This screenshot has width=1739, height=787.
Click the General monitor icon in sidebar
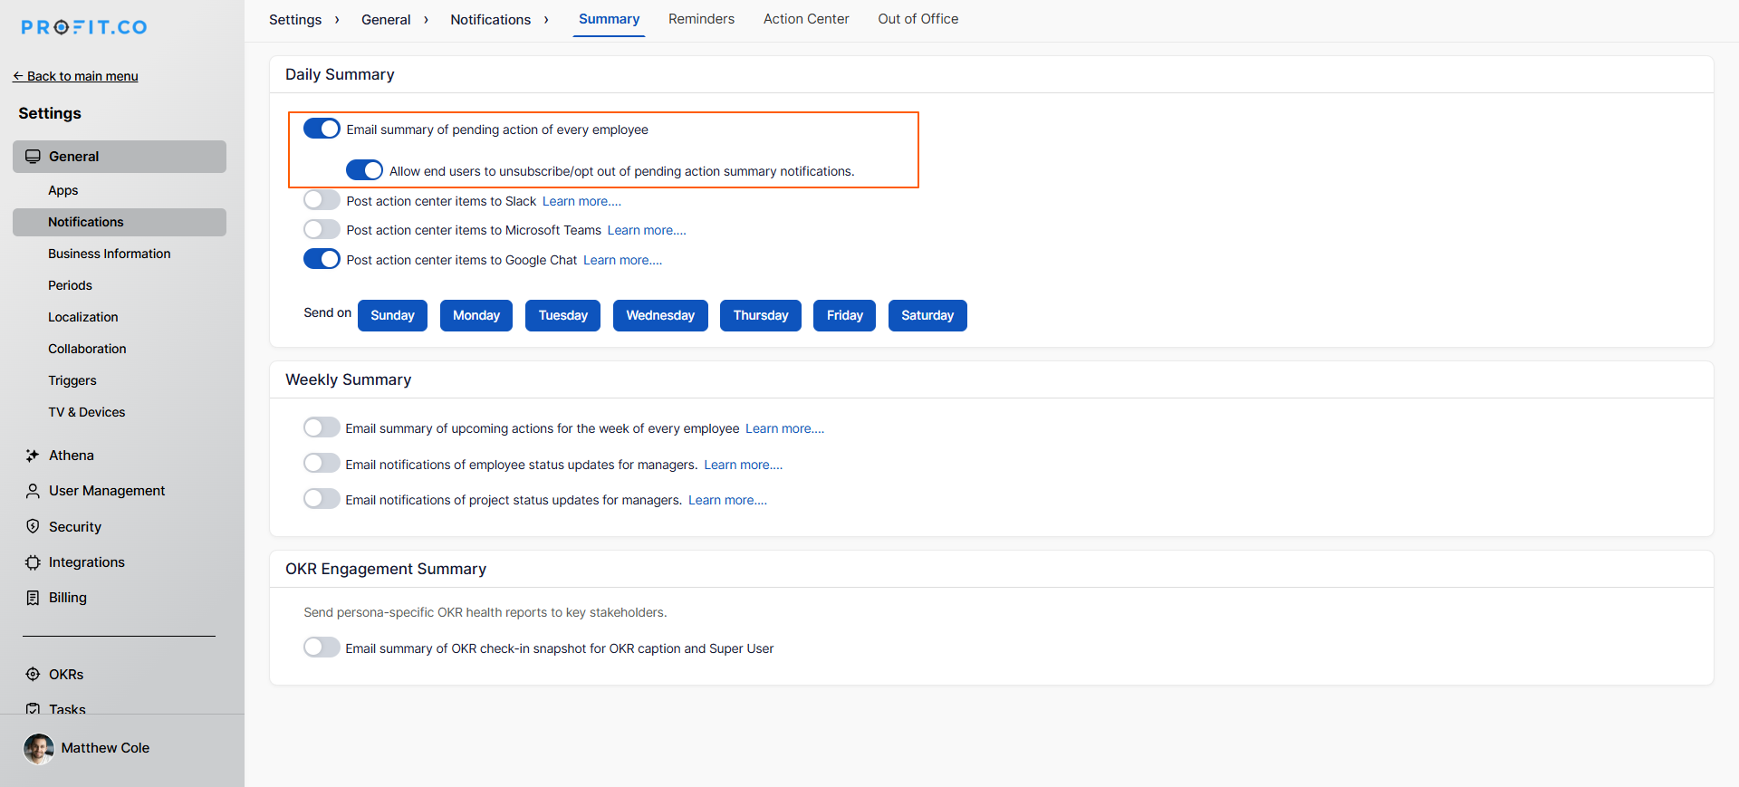click(33, 157)
